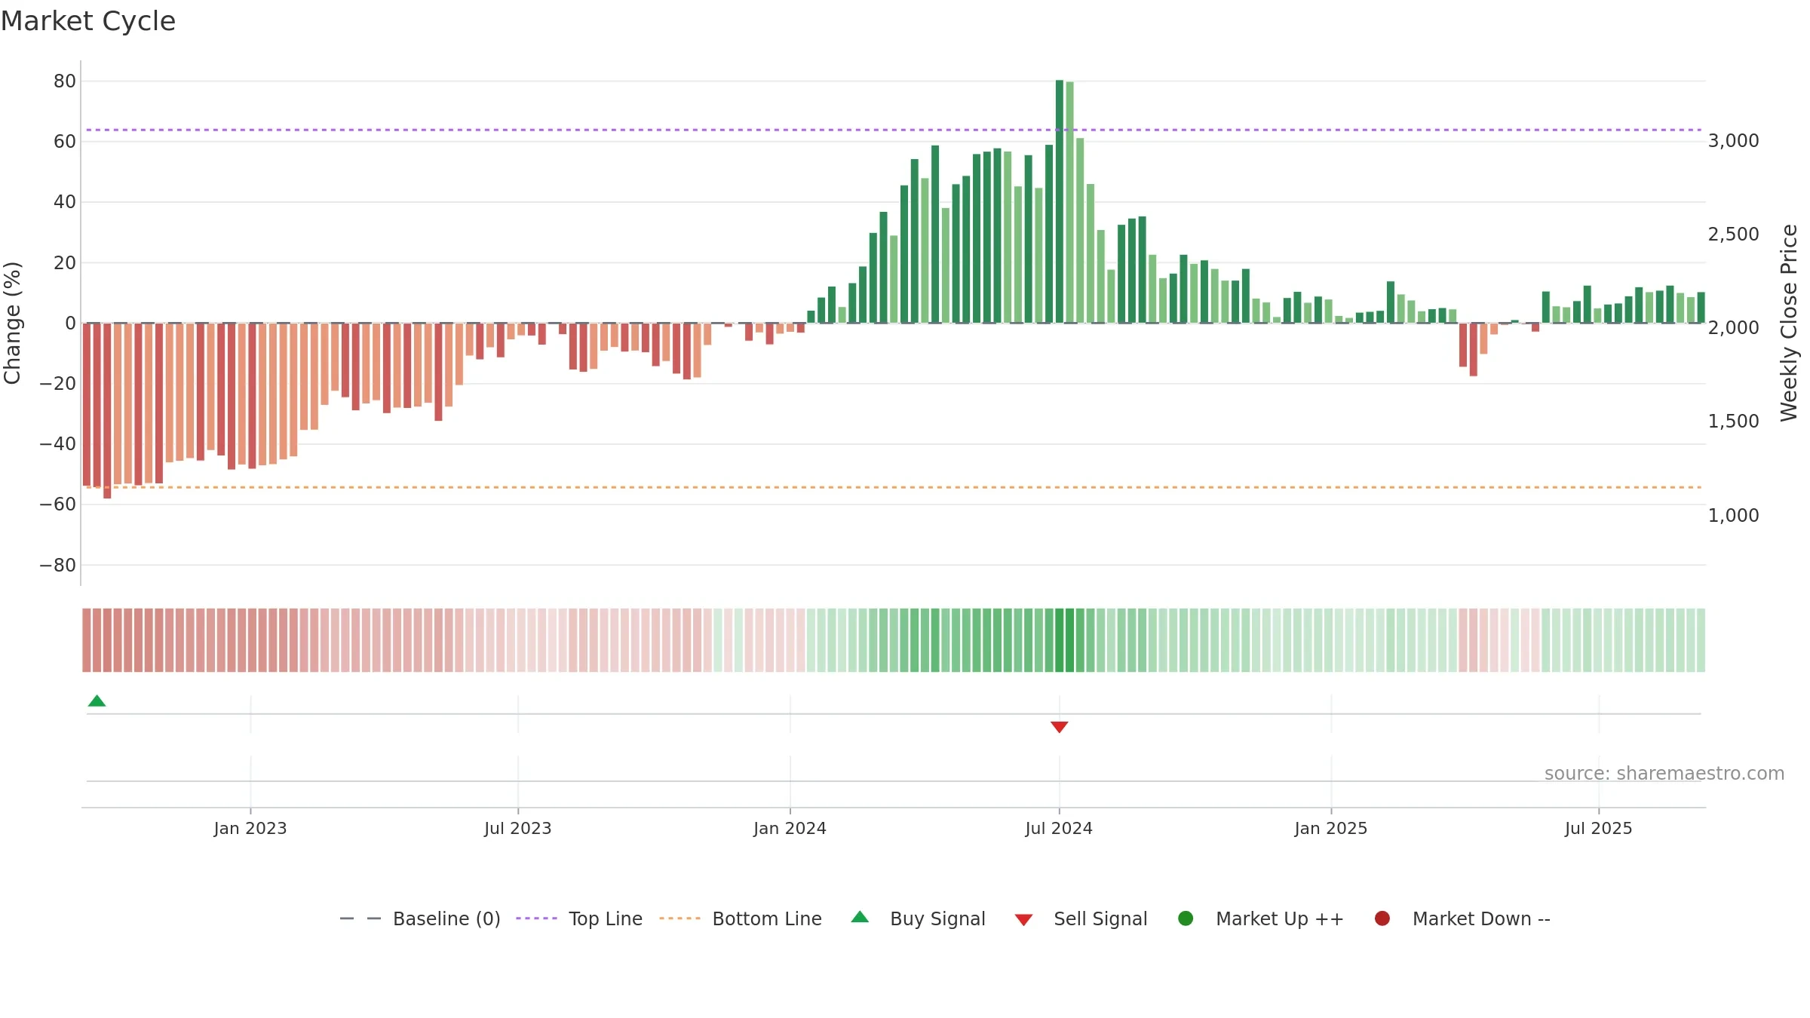This screenshot has width=1810, height=1018.
Task: Click the tallest green bar peaking at 80
Action: [1060, 201]
